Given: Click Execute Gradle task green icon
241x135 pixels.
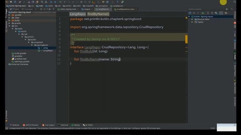Looking at the screenshot, I should coord(203,13).
